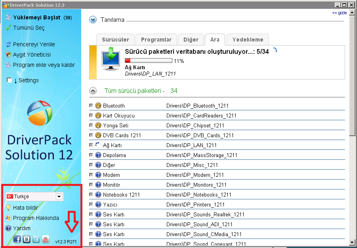Open the VK social icon
The width and height of the screenshot is (357, 248).
[27, 239]
